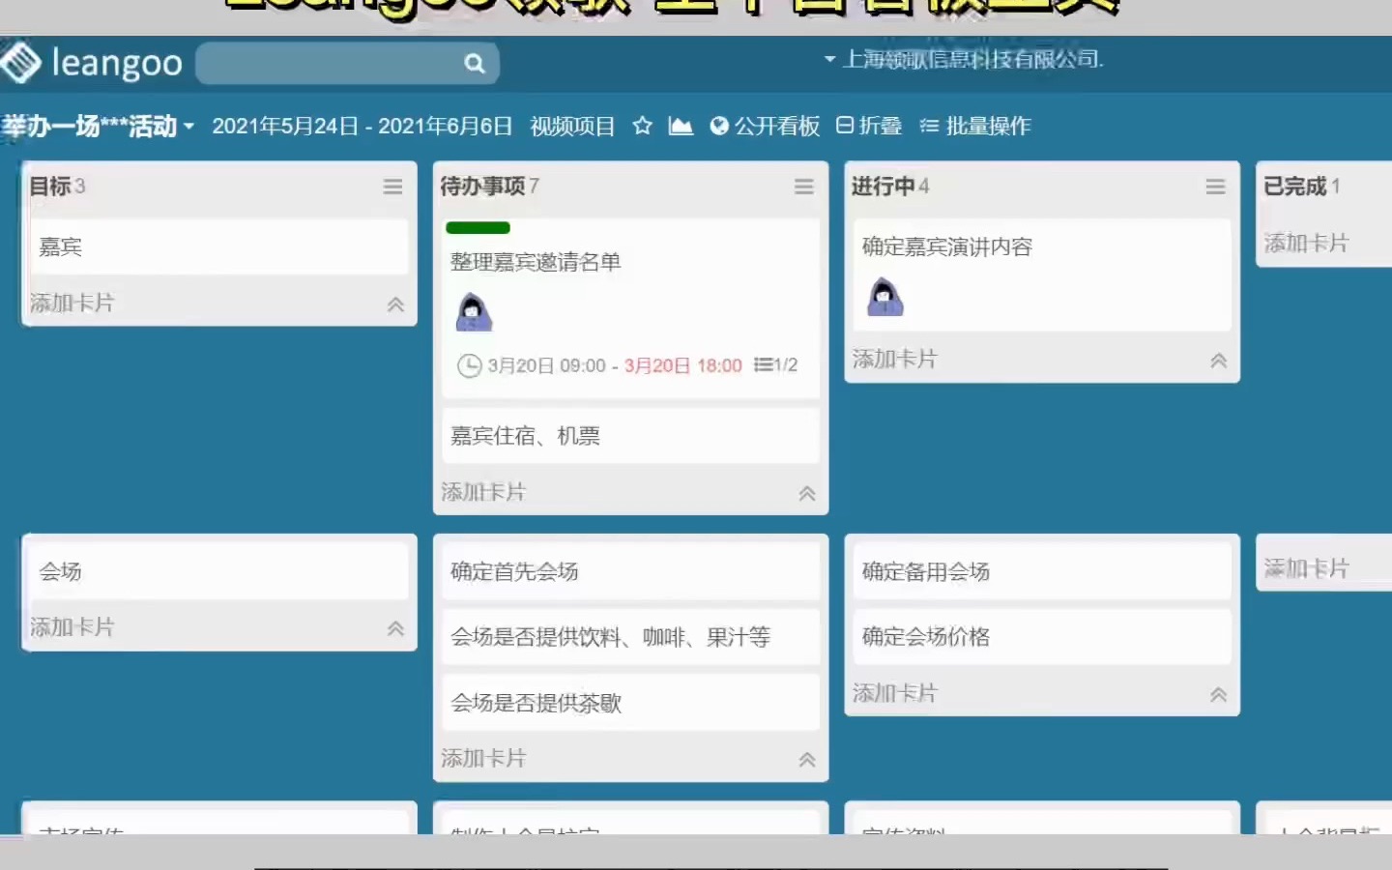Click the avatar on 确定嘉宾演讲内容

(884, 297)
